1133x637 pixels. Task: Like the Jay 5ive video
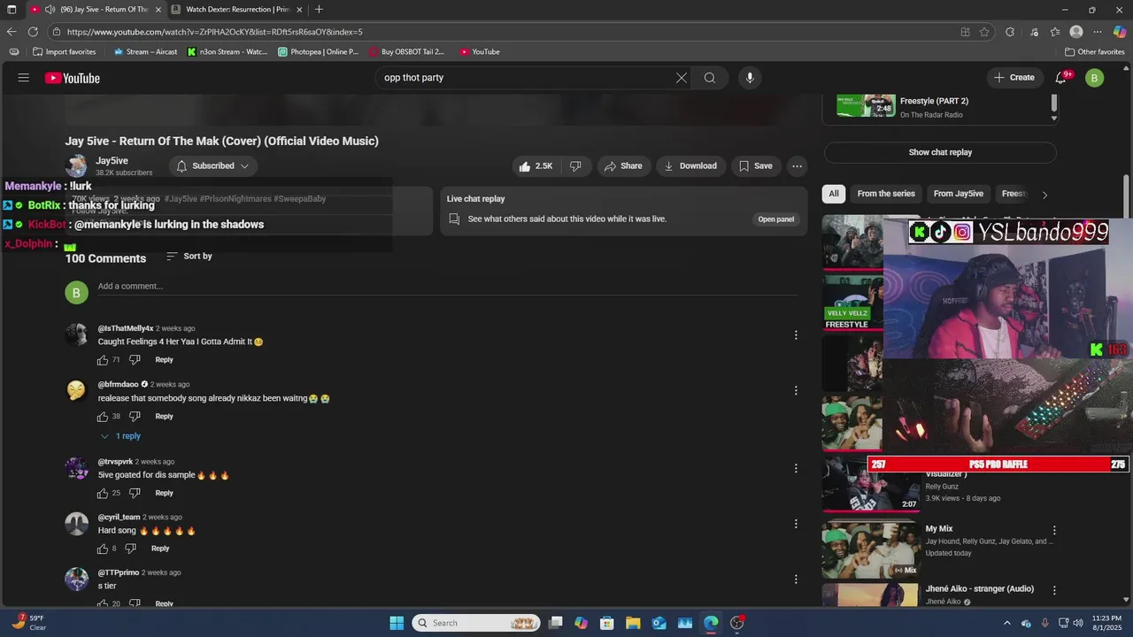536,166
